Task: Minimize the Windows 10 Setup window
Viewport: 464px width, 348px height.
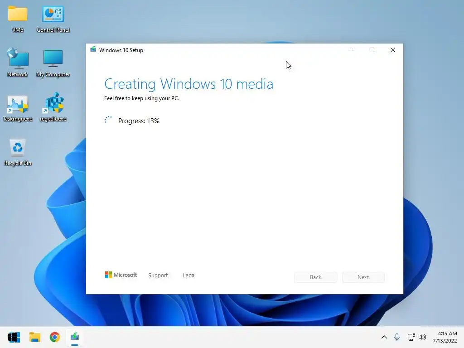Action: click(x=352, y=50)
